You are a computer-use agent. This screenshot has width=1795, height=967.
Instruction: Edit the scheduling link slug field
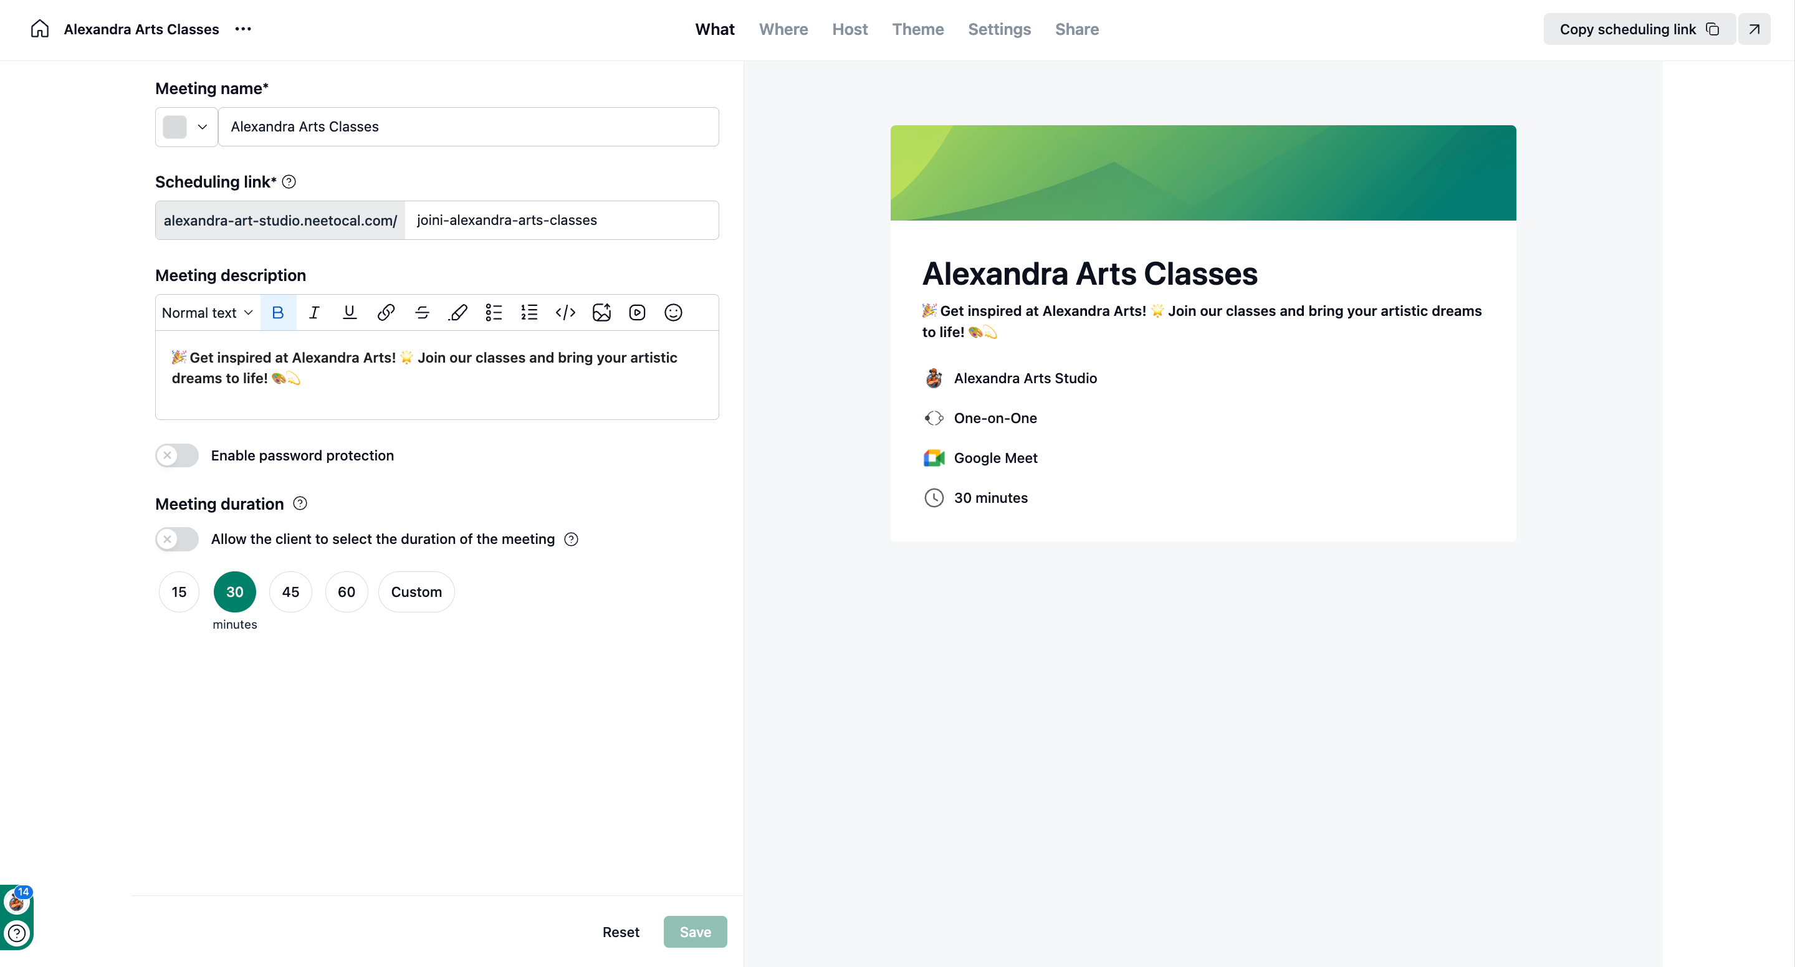562,220
